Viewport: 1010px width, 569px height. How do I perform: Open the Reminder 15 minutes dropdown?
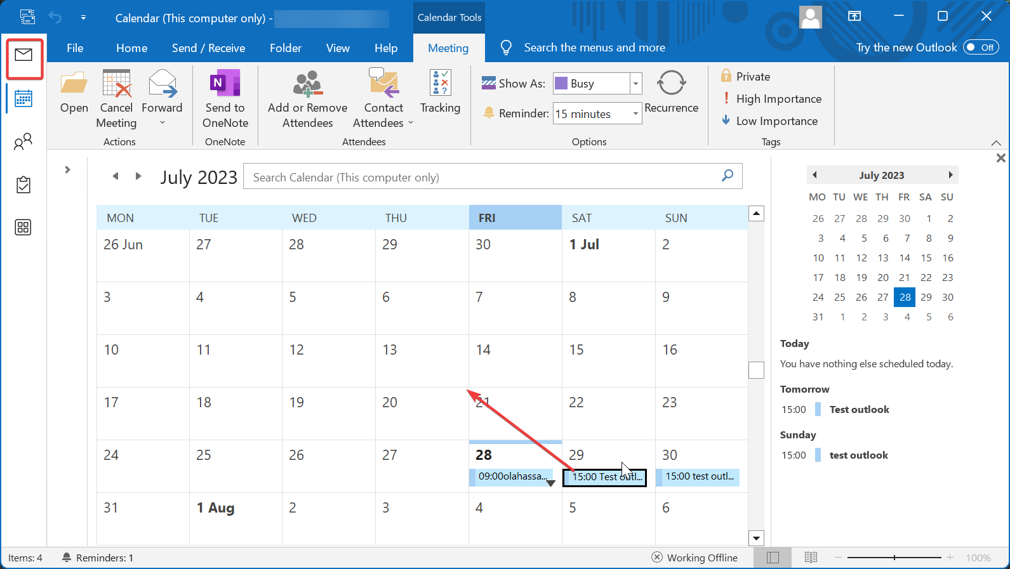(x=635, y=114)
